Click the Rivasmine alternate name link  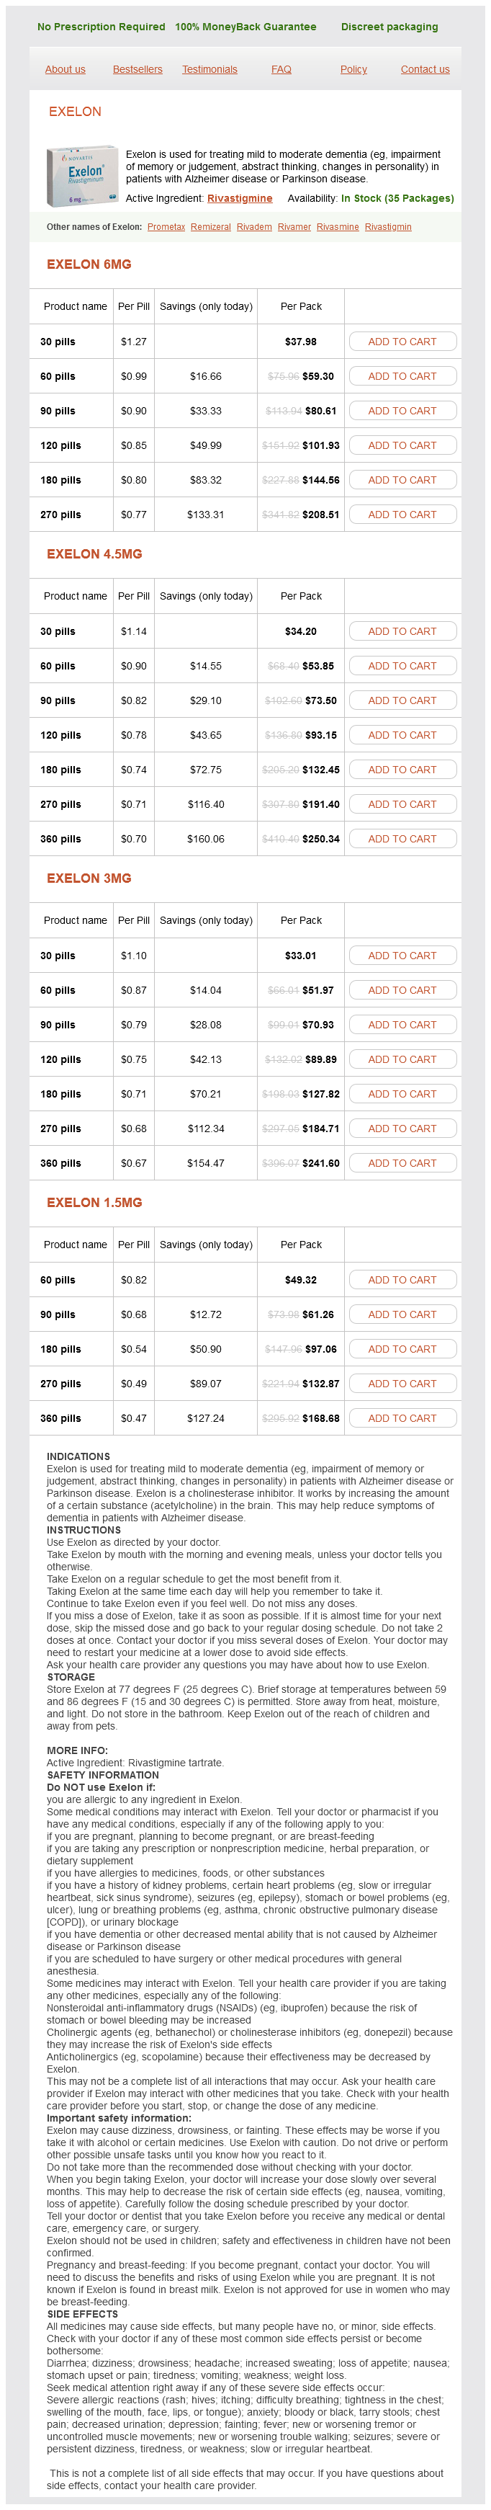tap(337, 227)
